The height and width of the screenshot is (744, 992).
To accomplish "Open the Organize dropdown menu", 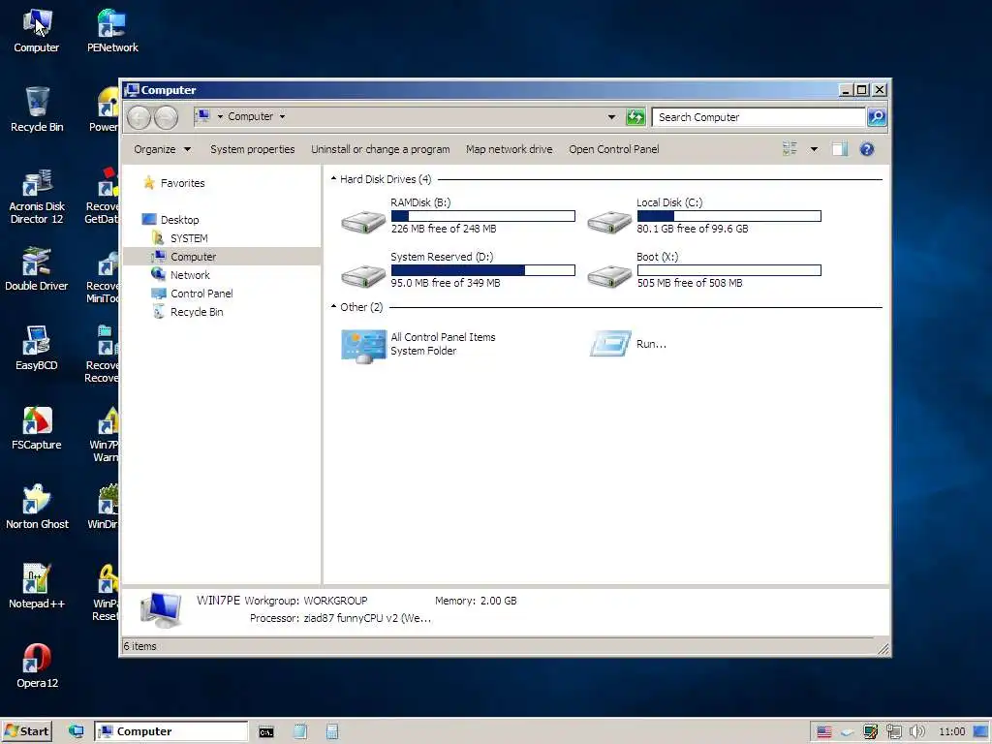I will (x=162, y=149).
